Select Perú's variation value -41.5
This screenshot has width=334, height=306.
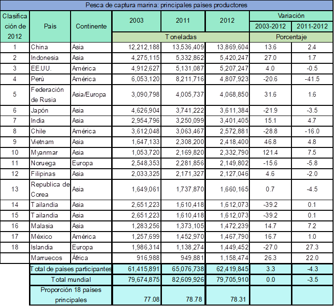pos(312,79)
